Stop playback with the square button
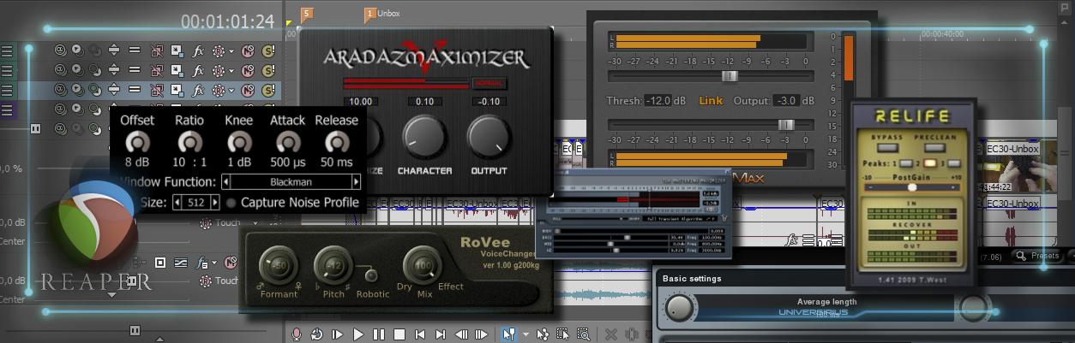This screenshot has width=1075, height=343. point(399,334)
